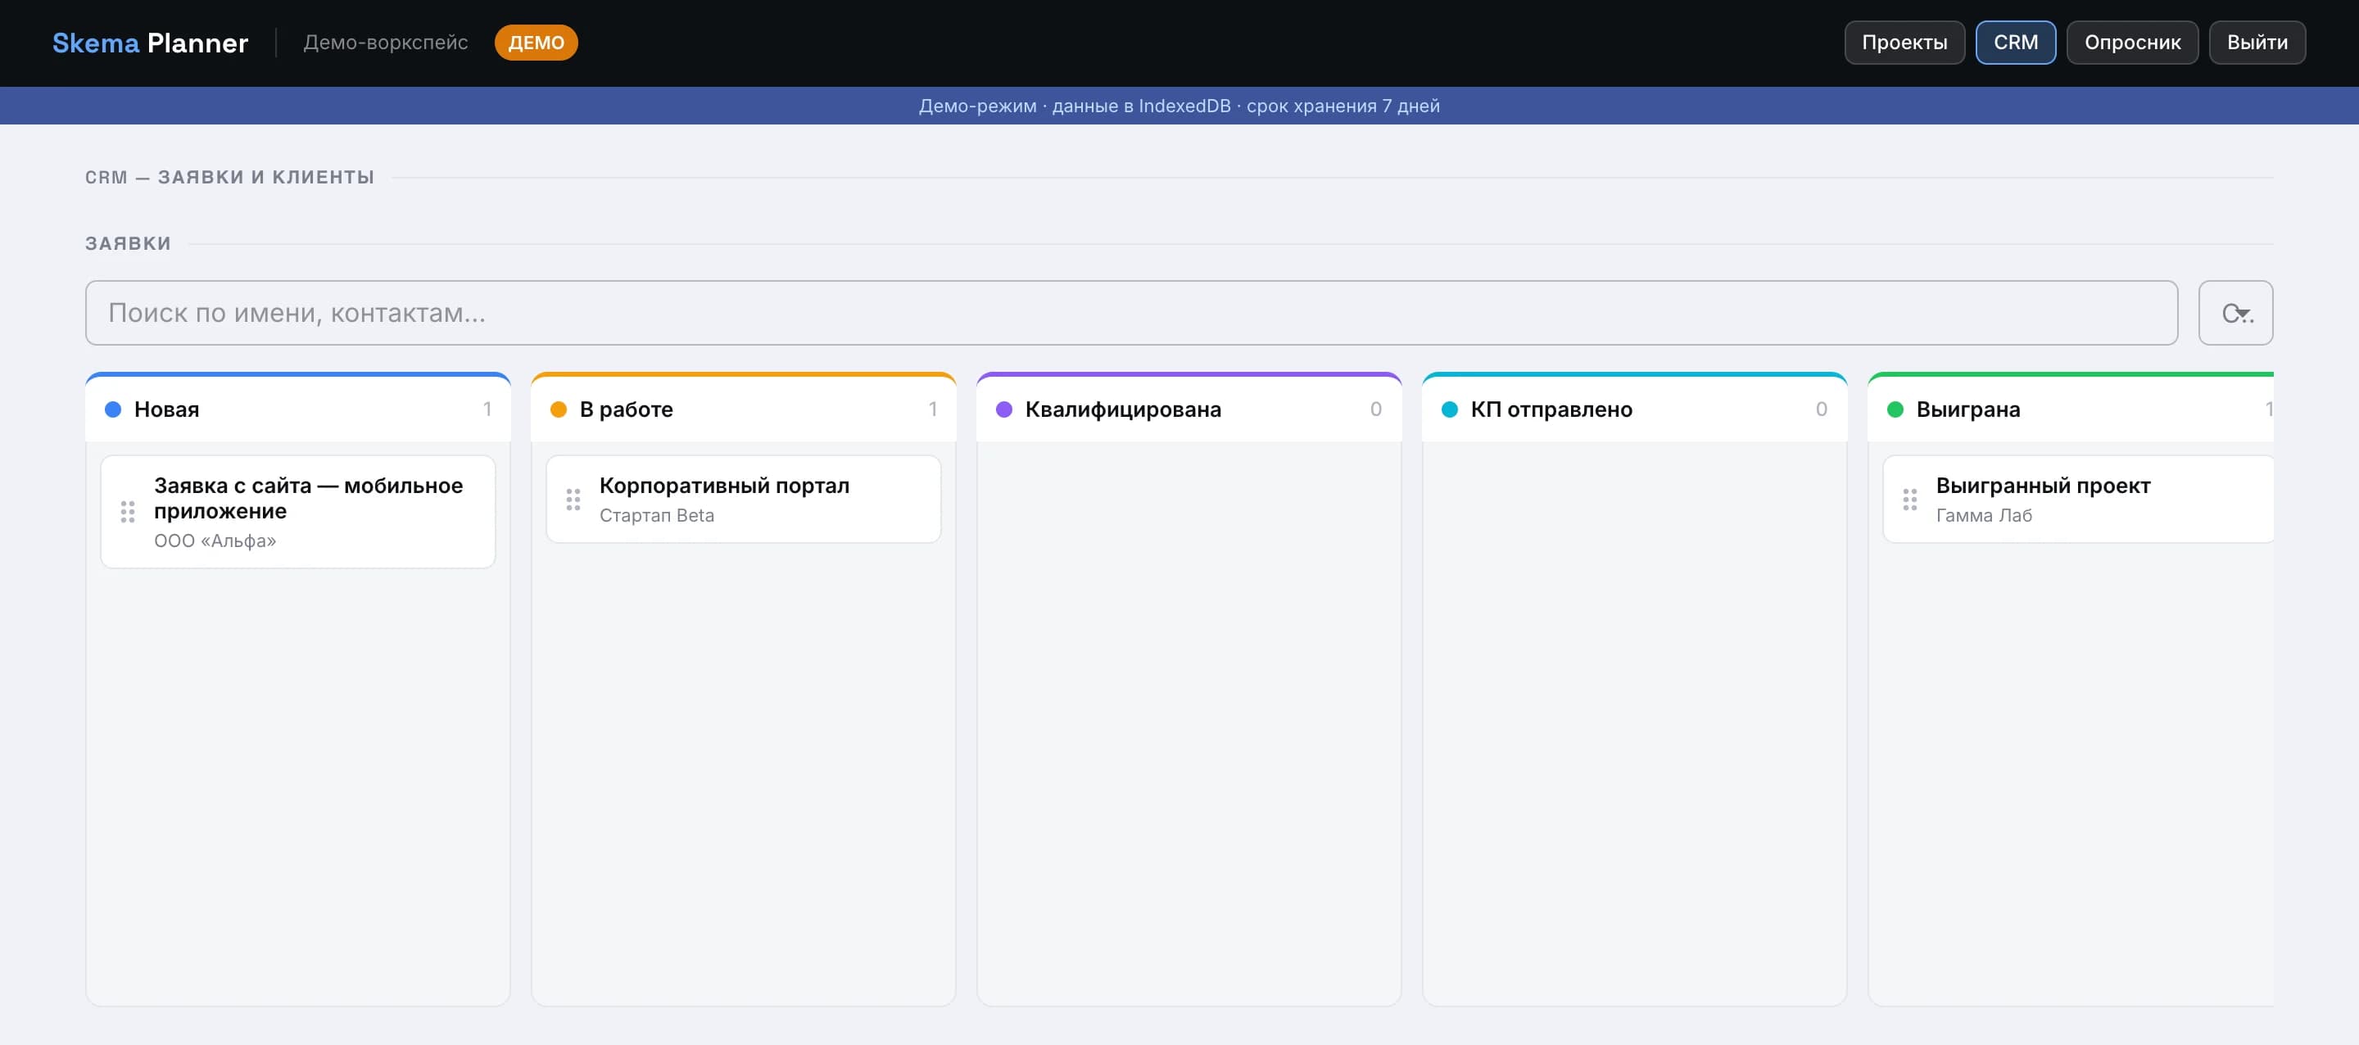Click the Выйти button to log out
The width and height of the screenshot is (2359, 1045).
[2257, 43]
